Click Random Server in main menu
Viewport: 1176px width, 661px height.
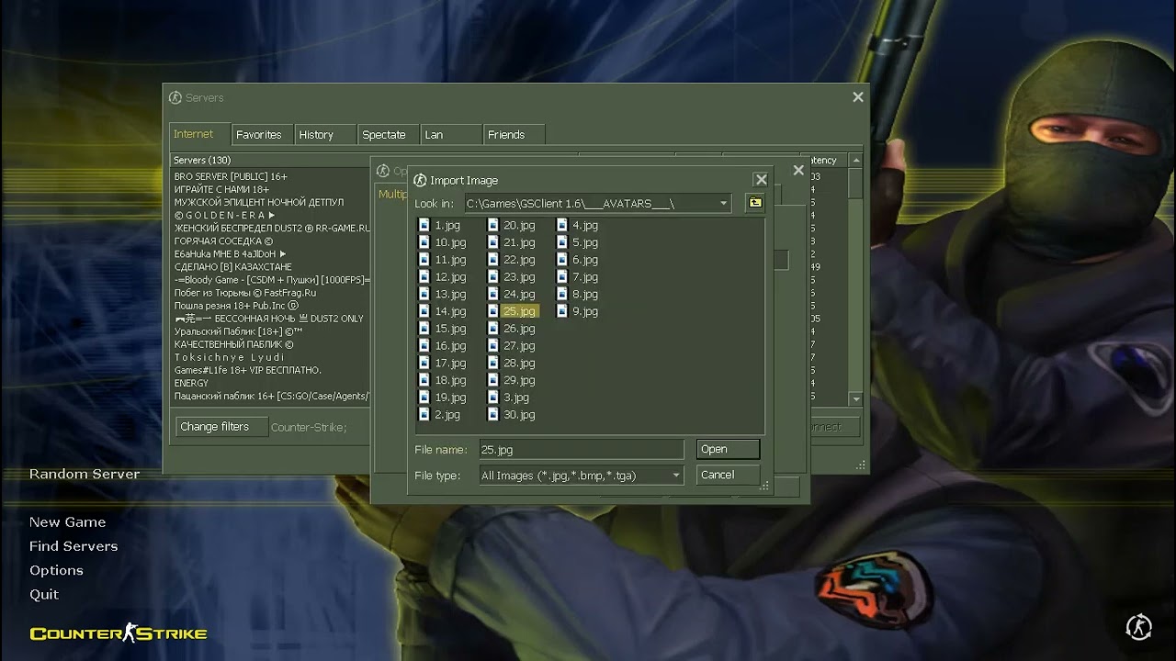(x=85, y=474)
